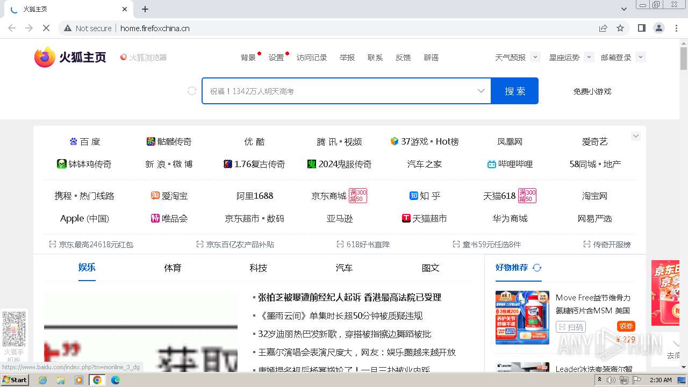The width and height of the screenshot is (688, 387).
Task: Click 举报 in top navigation
Action: [347, 58]
